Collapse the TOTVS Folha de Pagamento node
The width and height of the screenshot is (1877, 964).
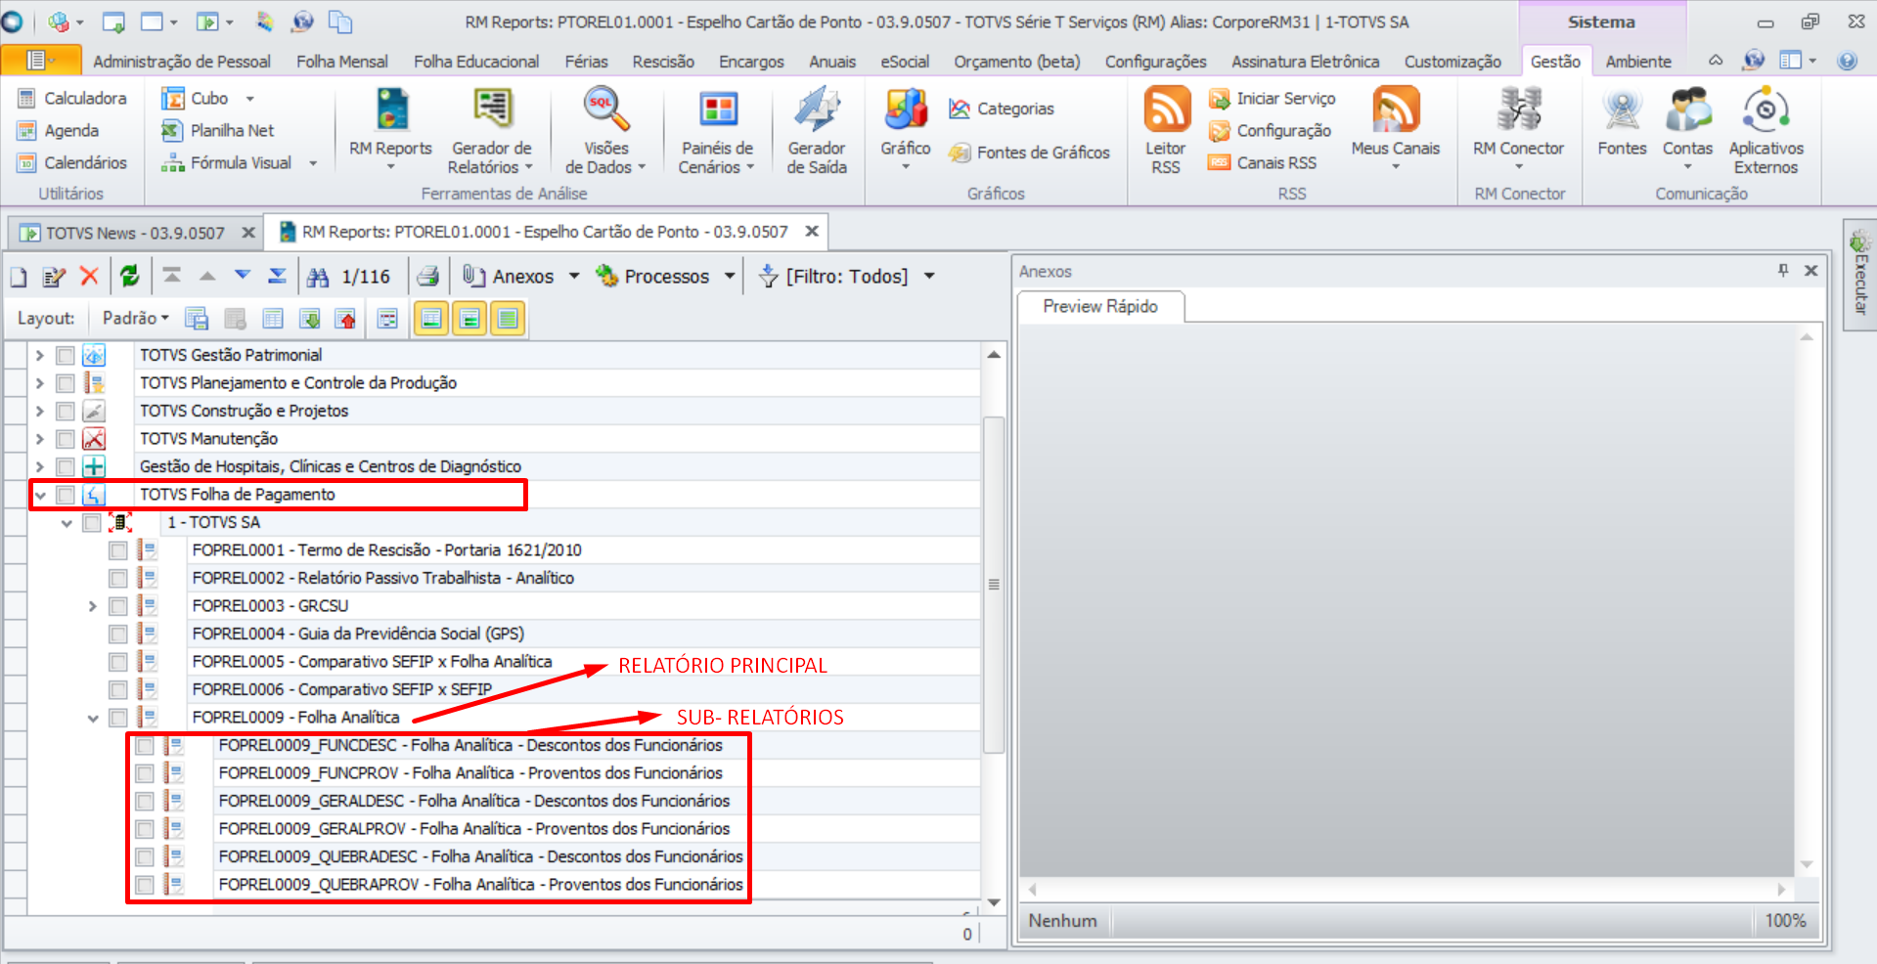(40, 495)
